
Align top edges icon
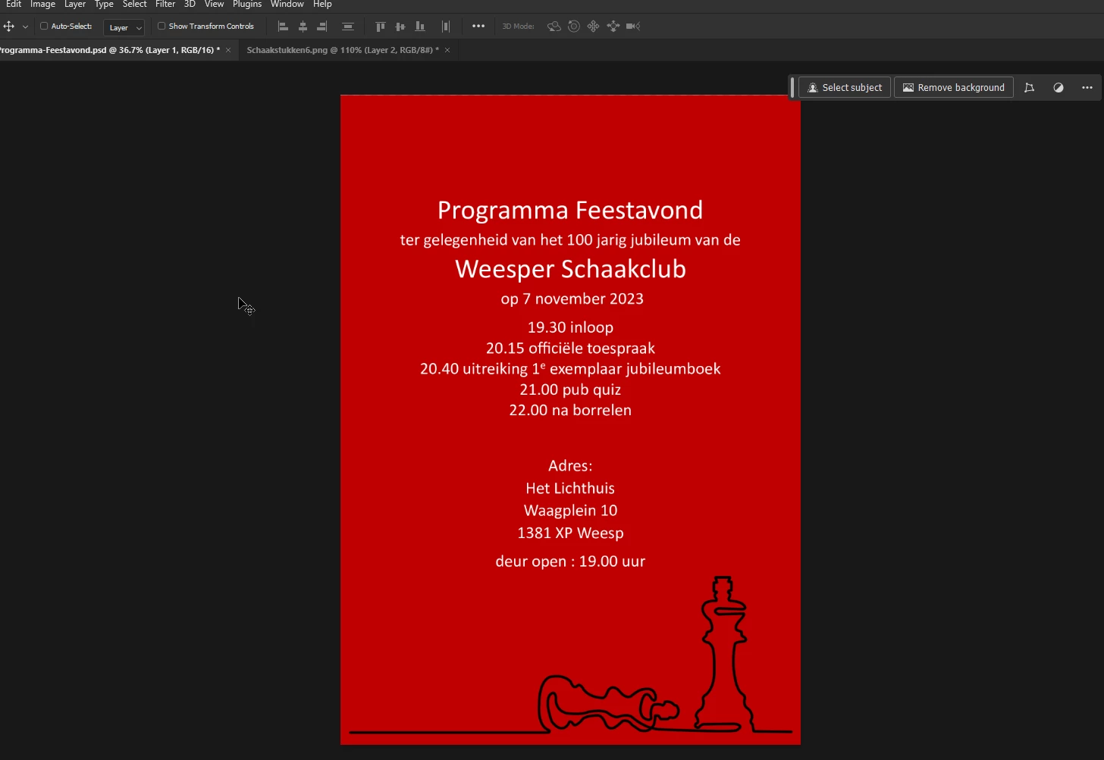[381, 27]
